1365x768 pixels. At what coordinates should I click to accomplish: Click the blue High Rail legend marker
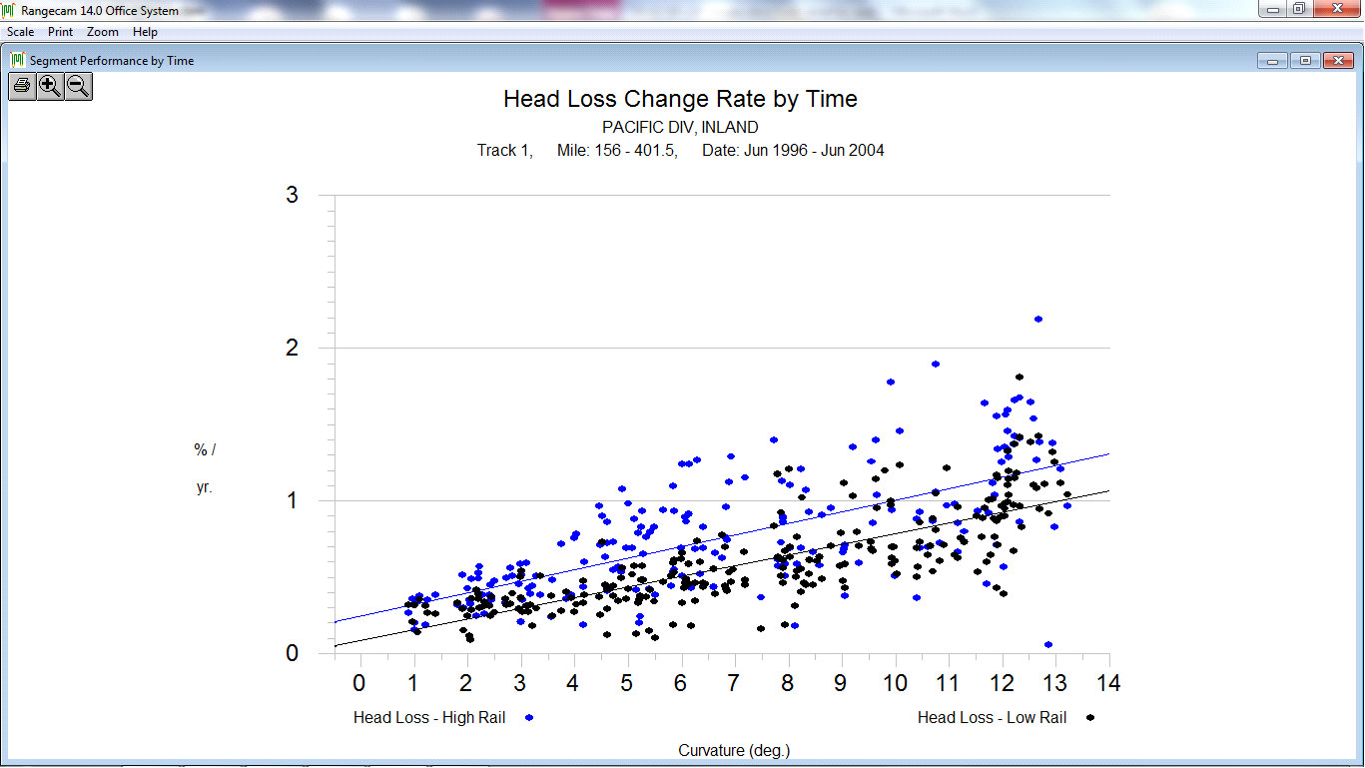tap(529, 718)
